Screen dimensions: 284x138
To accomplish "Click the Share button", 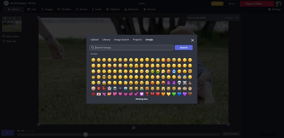I will tap(231, 4).
